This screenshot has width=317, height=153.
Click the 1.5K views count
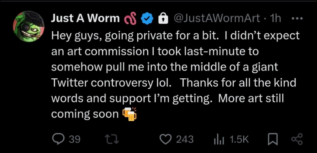(x=239, y=139)
